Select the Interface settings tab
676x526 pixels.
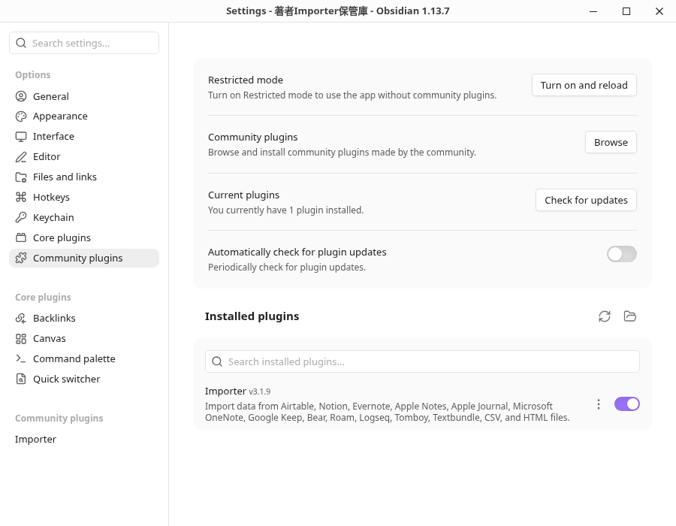click(x=84, y=137)
